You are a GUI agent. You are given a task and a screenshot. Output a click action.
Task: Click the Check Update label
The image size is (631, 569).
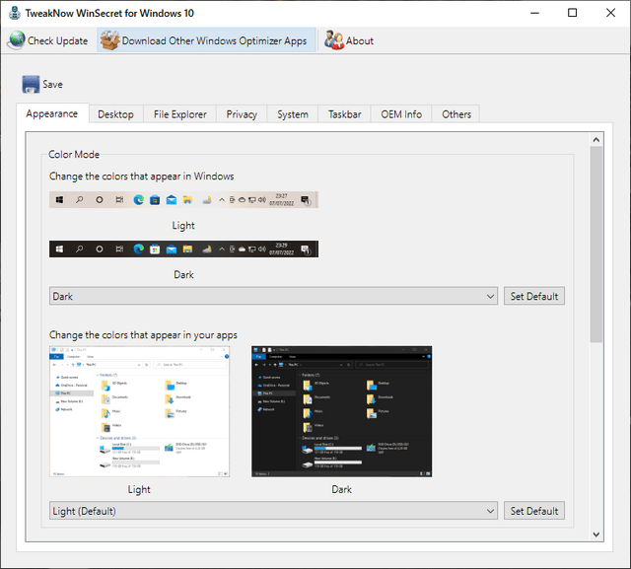pos(57,40)
